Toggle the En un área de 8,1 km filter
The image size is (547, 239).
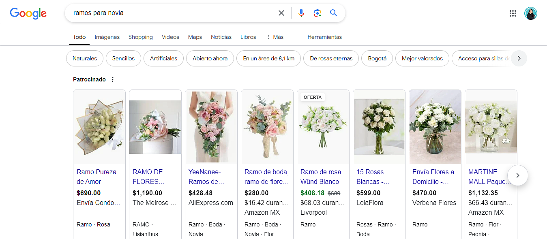268,58
